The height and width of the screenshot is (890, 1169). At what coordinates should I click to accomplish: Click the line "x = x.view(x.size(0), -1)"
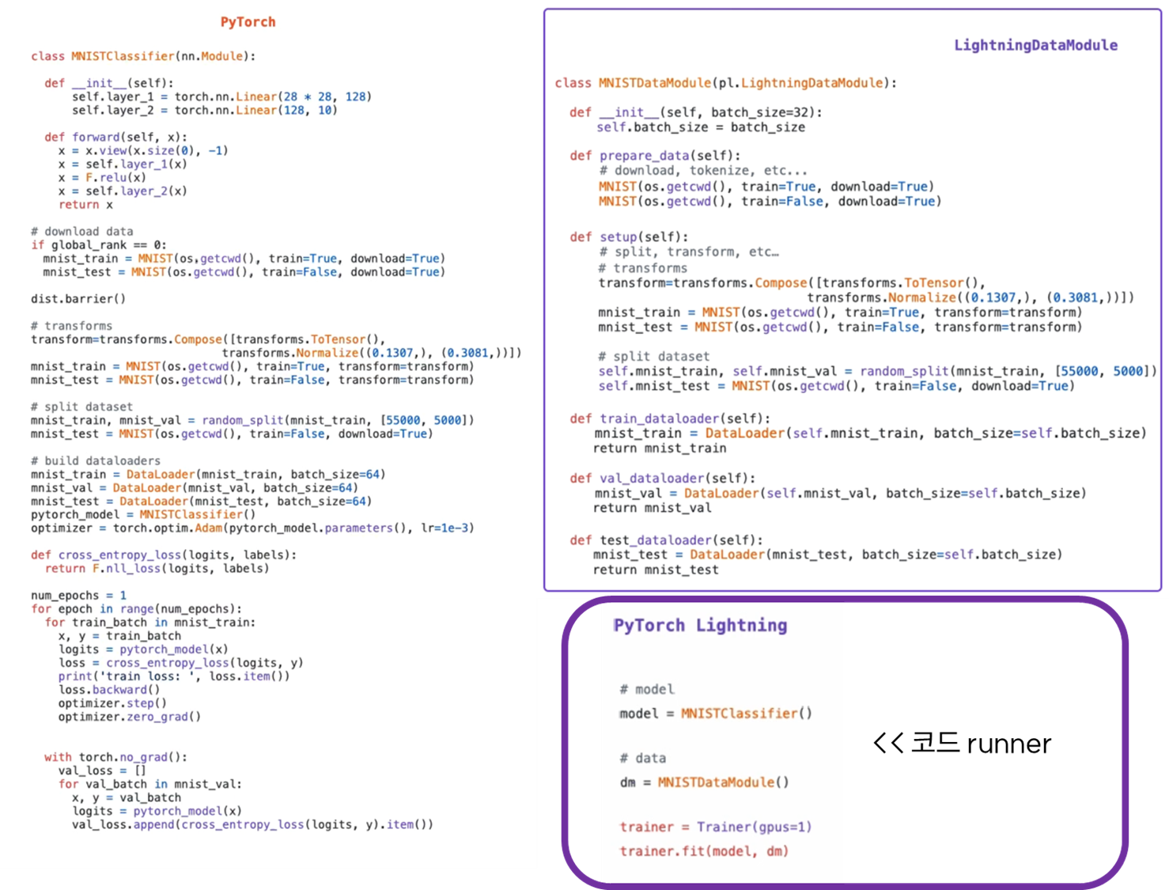[x=143, y=150]
